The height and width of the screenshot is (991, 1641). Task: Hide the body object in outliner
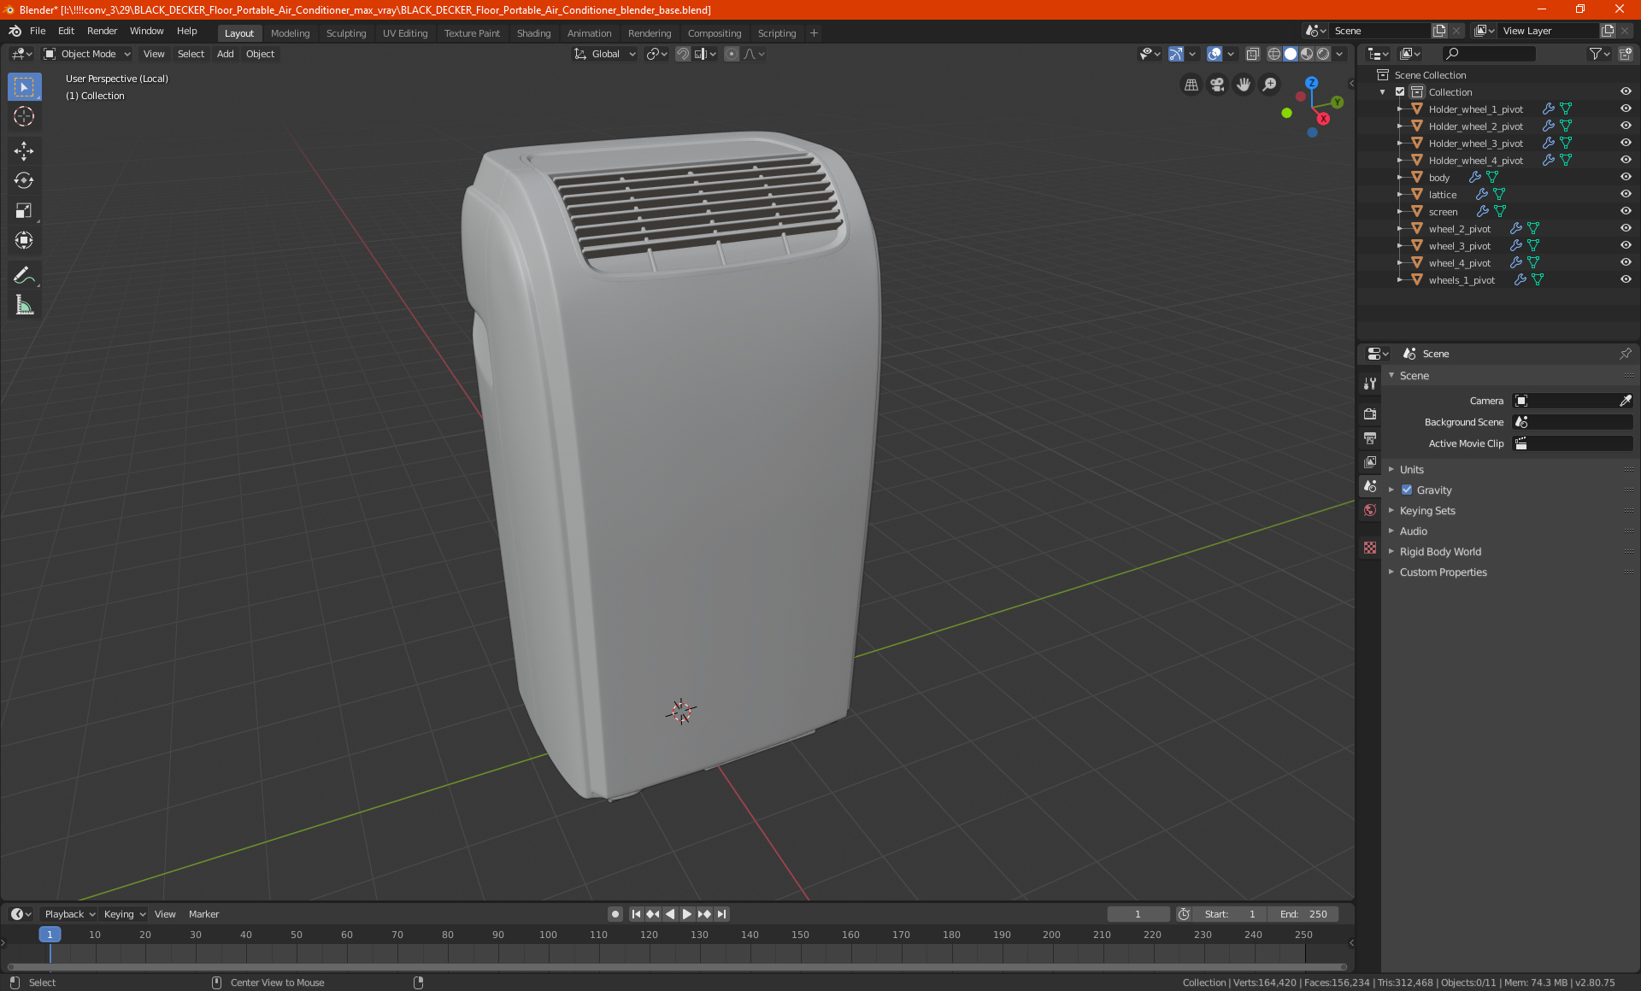point(1625,177)
